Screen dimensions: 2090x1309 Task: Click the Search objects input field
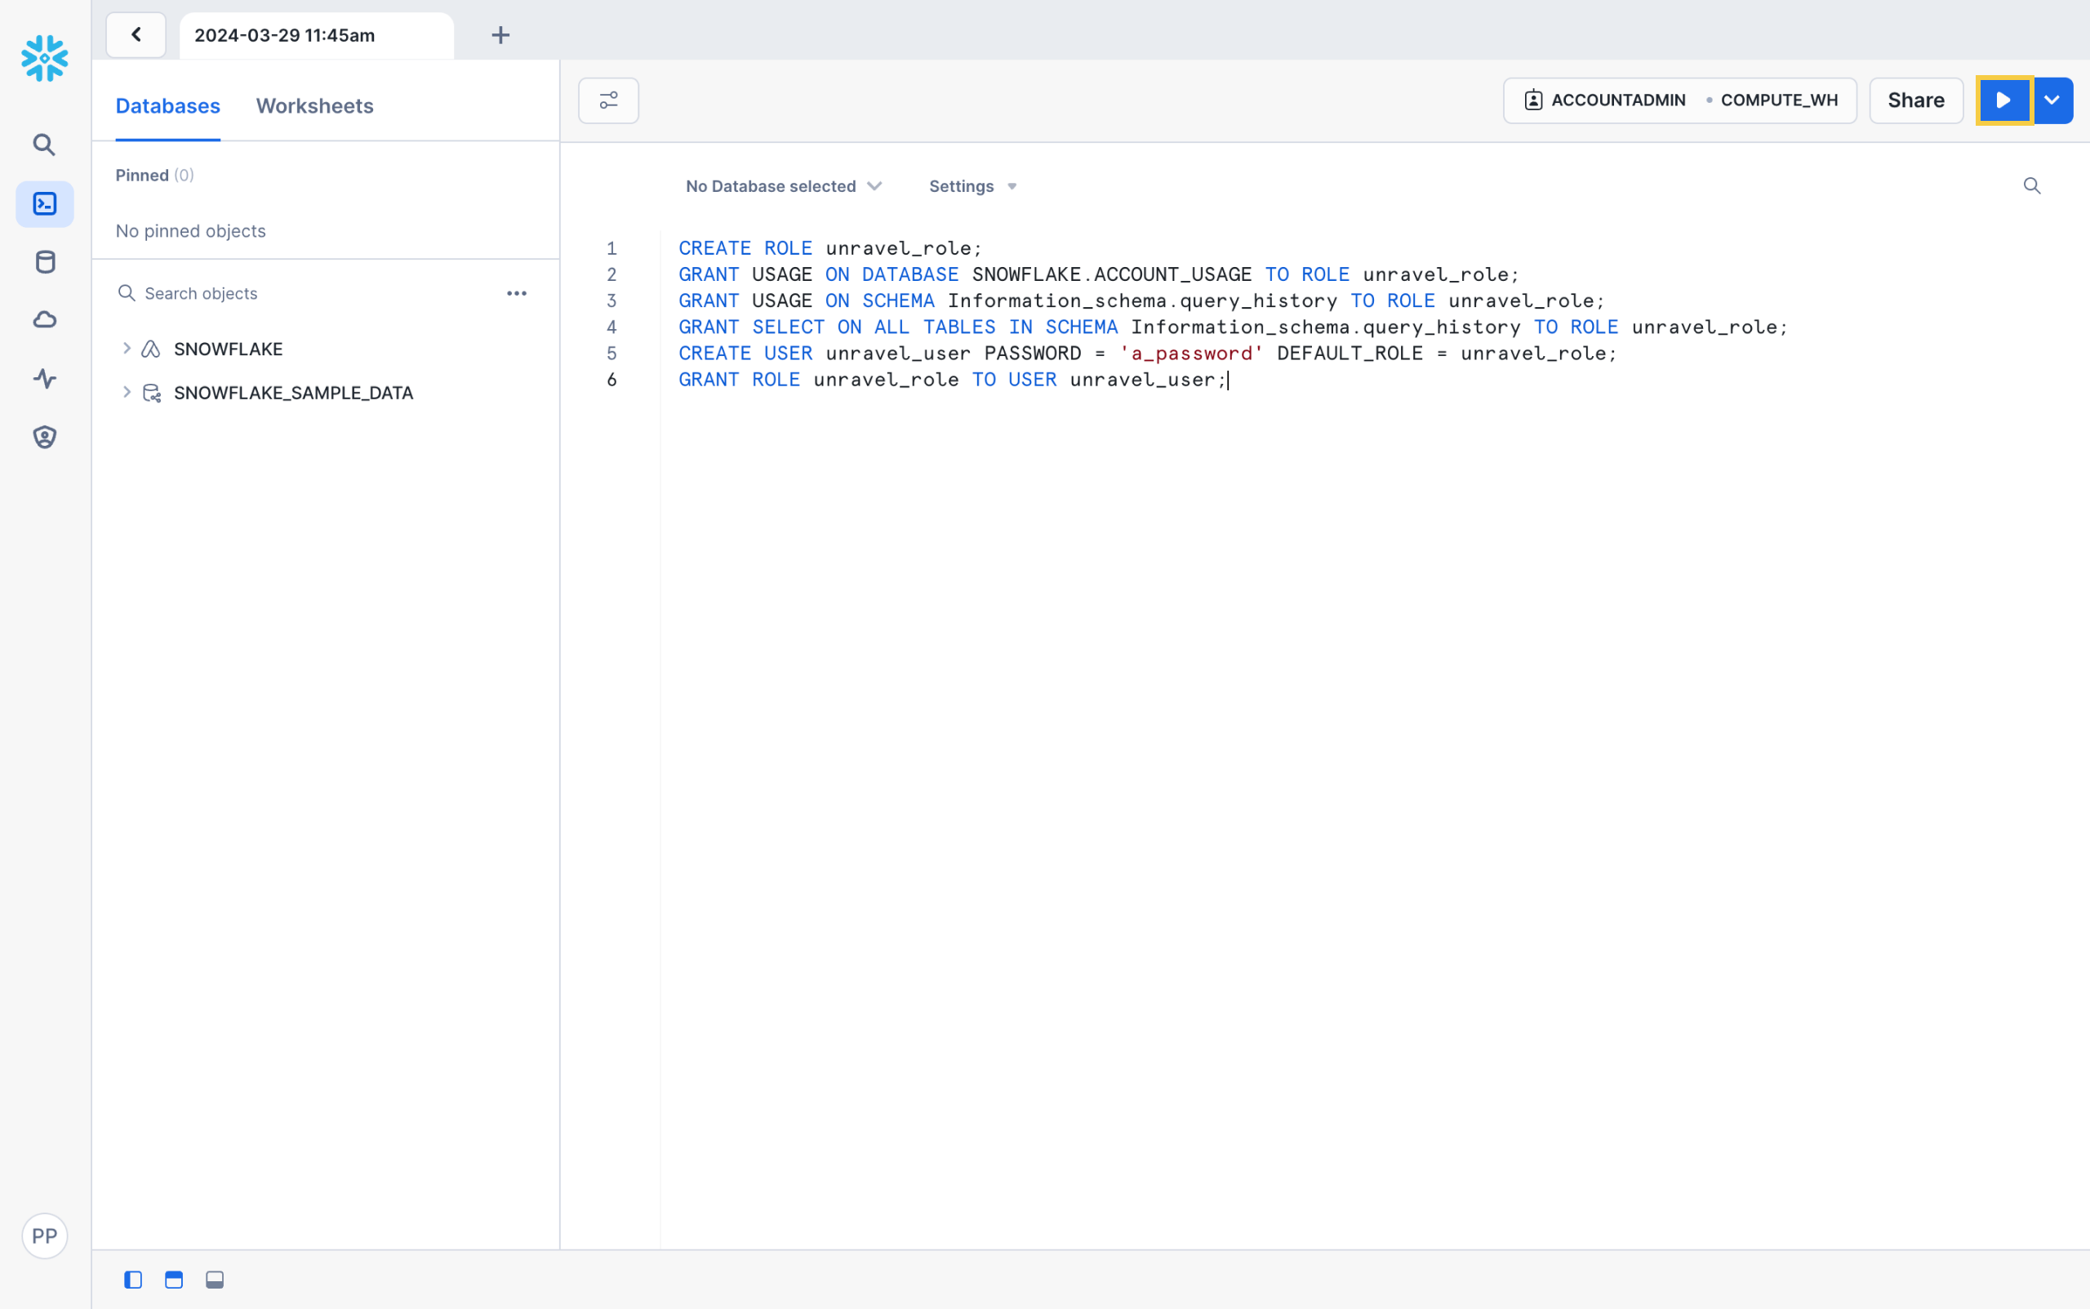[312, 293]
